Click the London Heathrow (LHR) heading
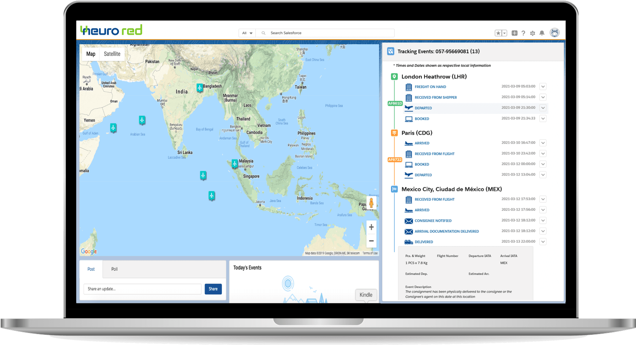This screenshot has height=345, width=636. [434, 77]
